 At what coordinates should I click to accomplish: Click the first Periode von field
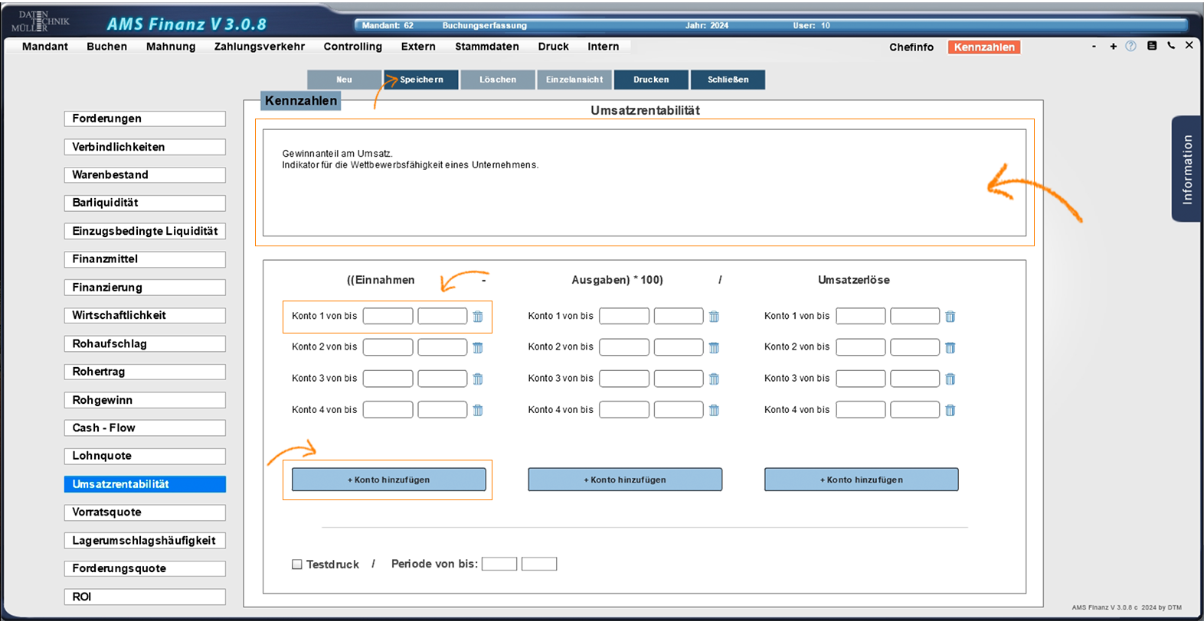[x=499, y=564]
